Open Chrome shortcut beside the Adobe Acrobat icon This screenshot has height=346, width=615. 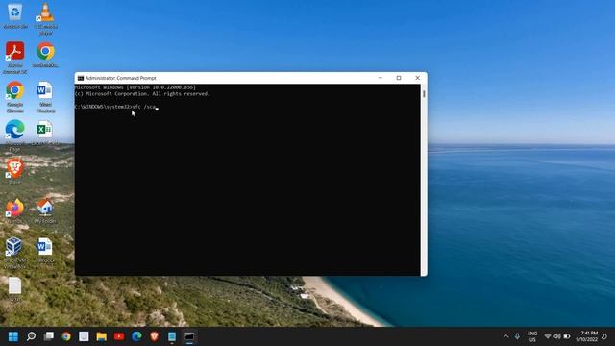(45, 55)
